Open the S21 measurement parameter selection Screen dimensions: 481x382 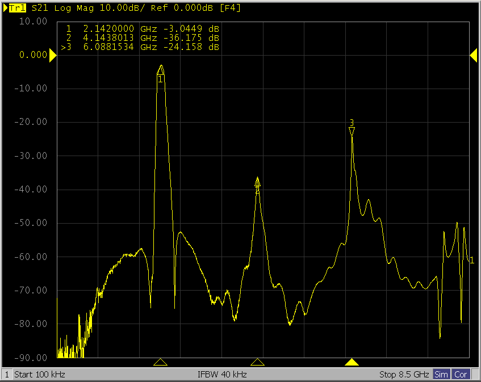tap(40, 9)
